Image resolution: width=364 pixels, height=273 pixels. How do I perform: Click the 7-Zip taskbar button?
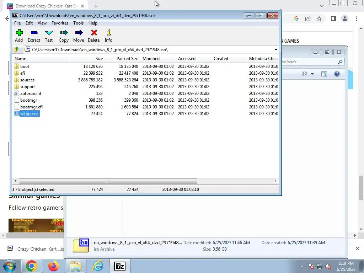click(x=120, y=266)
